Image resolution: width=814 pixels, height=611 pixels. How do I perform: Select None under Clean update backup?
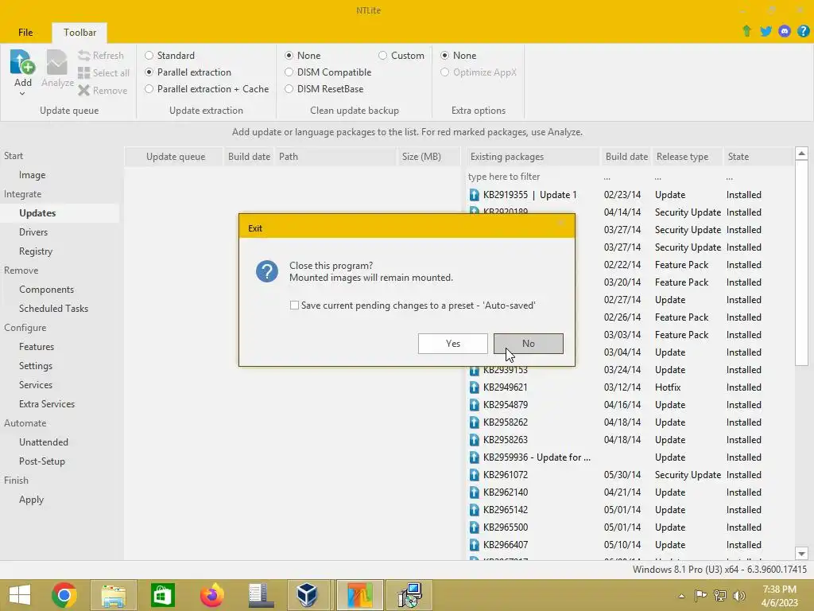click(289, 55)
